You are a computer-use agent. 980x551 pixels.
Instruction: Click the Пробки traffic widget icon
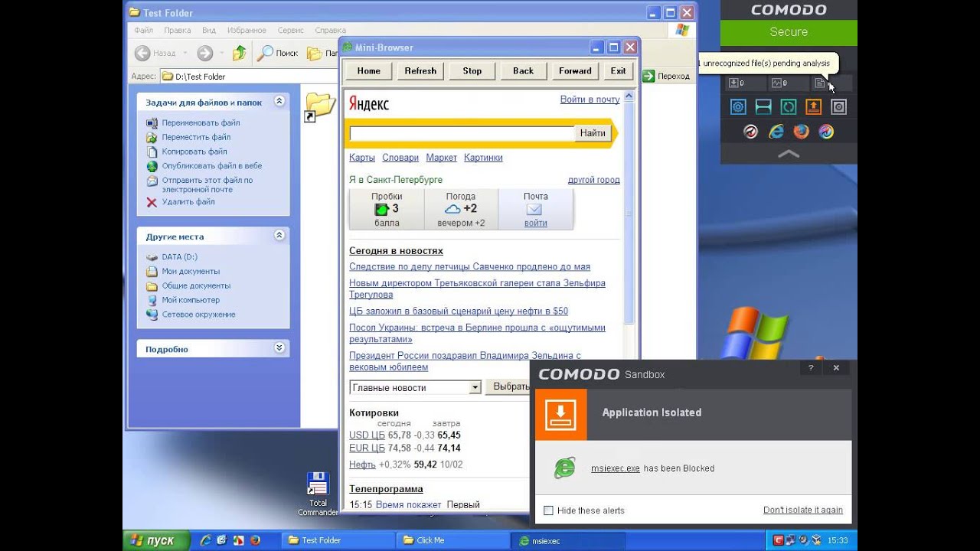pos(381,209)
